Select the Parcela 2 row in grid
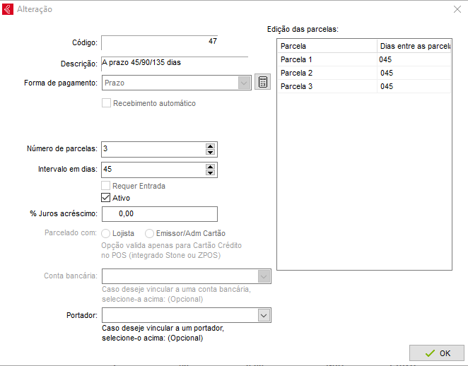This screenshot has height=366, width=468. click(327, 73)
